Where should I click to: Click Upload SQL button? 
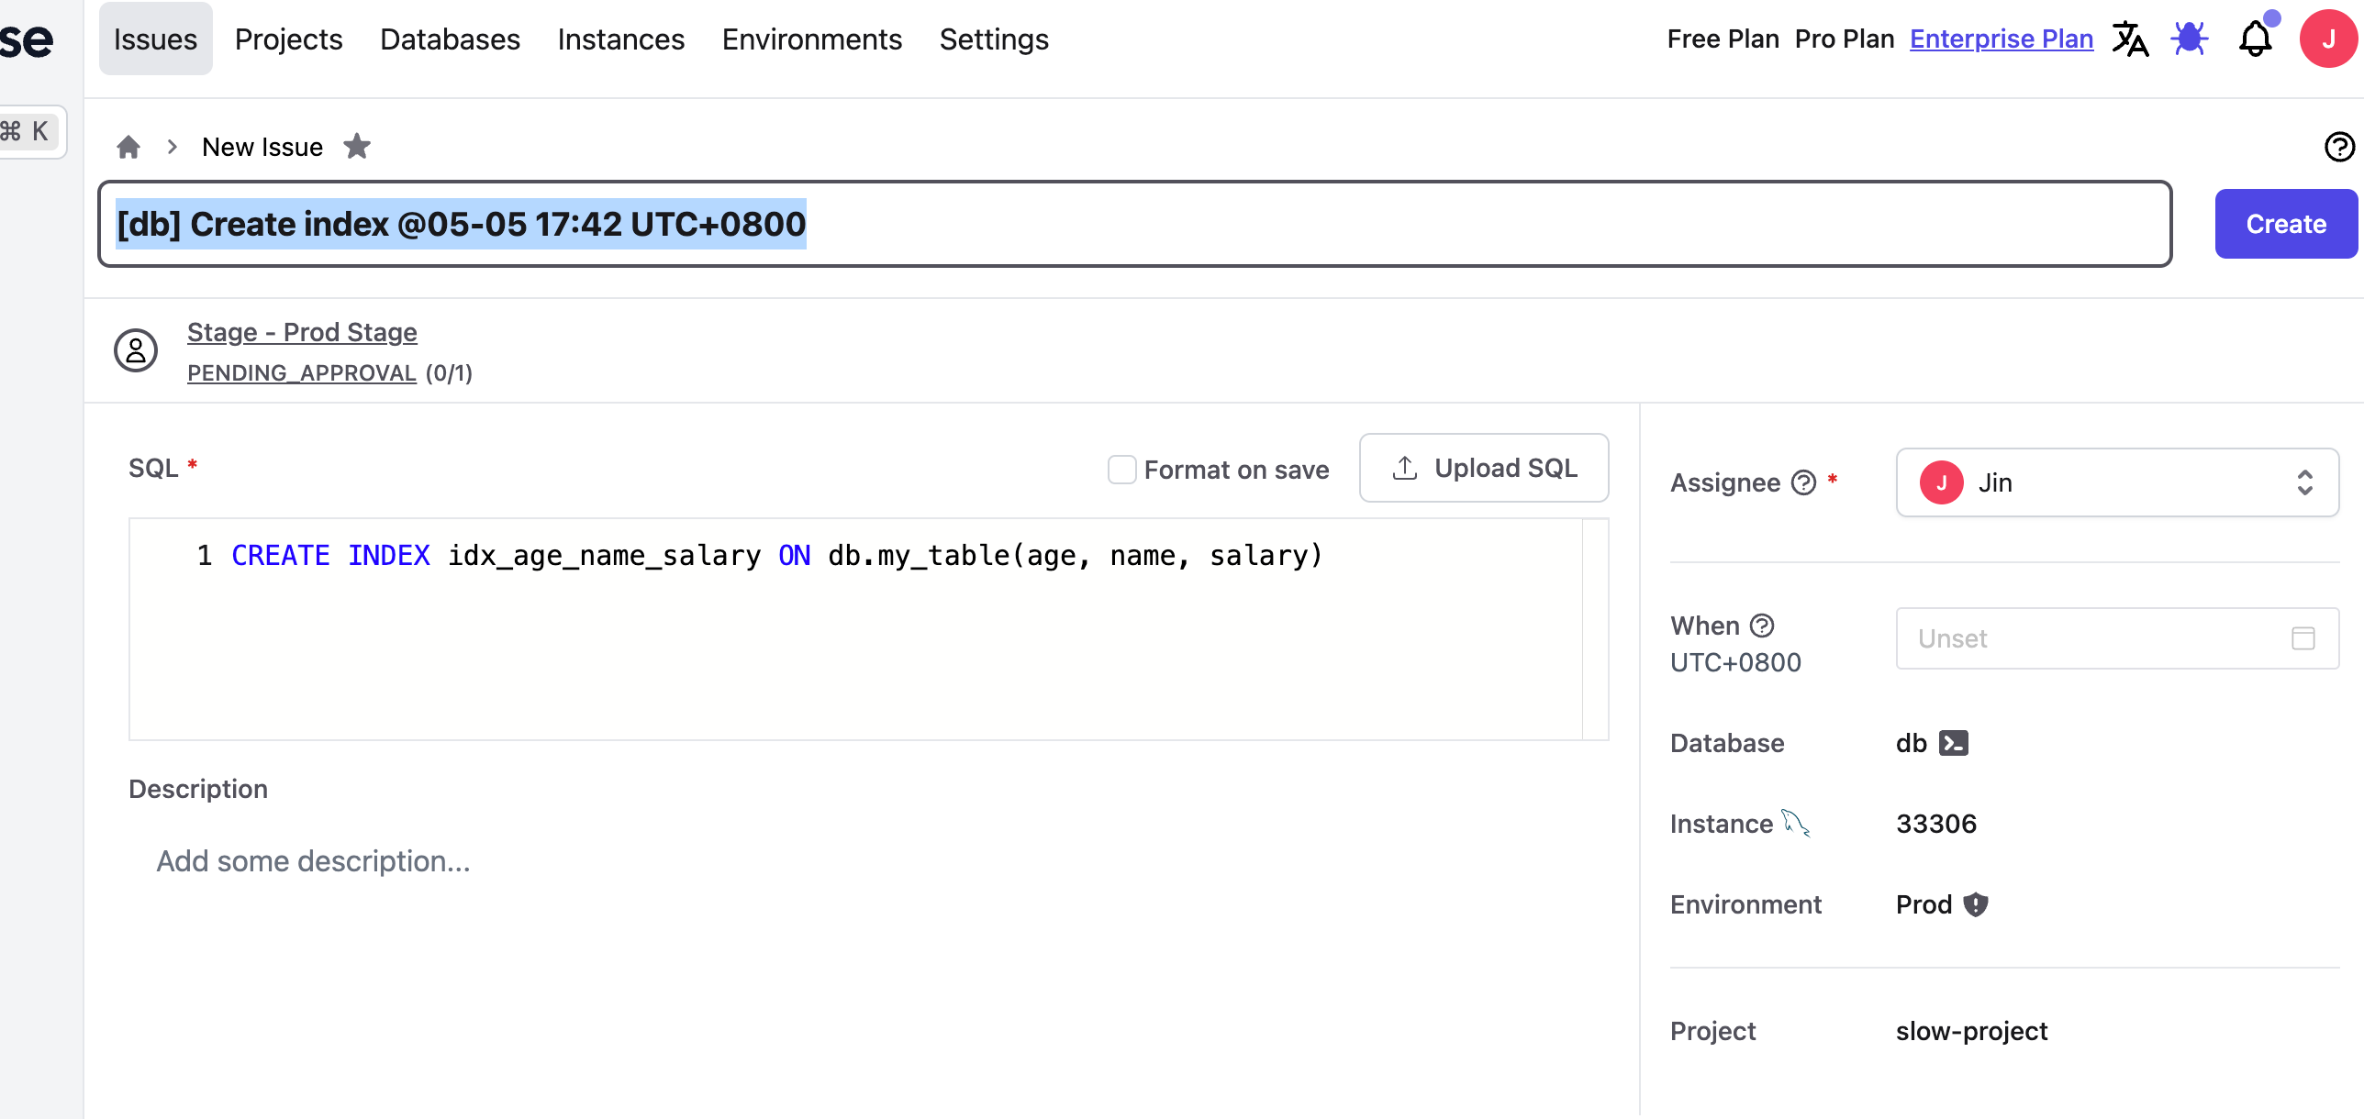(x=1483, y=468)
